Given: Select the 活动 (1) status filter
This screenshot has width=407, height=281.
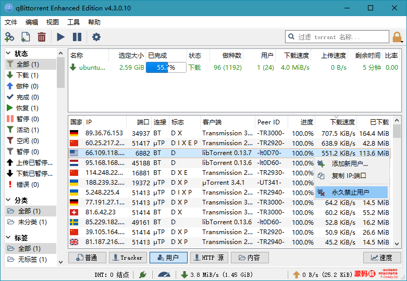Looking at the screenshot, I should 31,130.
